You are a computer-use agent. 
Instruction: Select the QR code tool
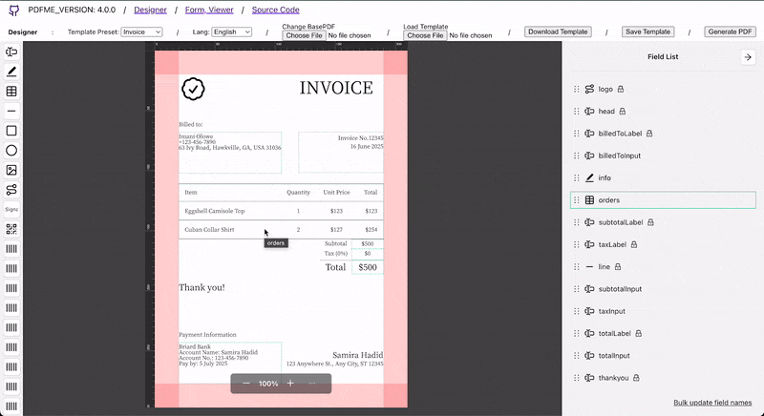click(11, 229)
